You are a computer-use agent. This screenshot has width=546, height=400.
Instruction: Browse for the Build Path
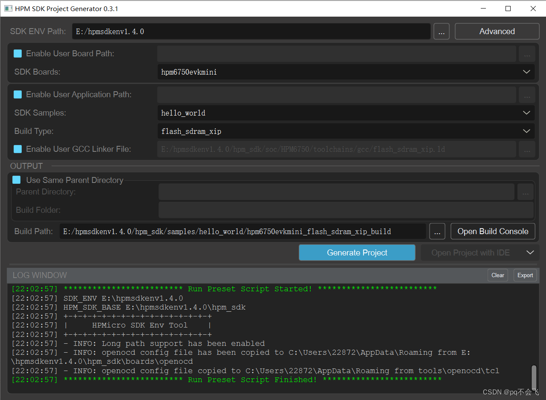(437, 232)
